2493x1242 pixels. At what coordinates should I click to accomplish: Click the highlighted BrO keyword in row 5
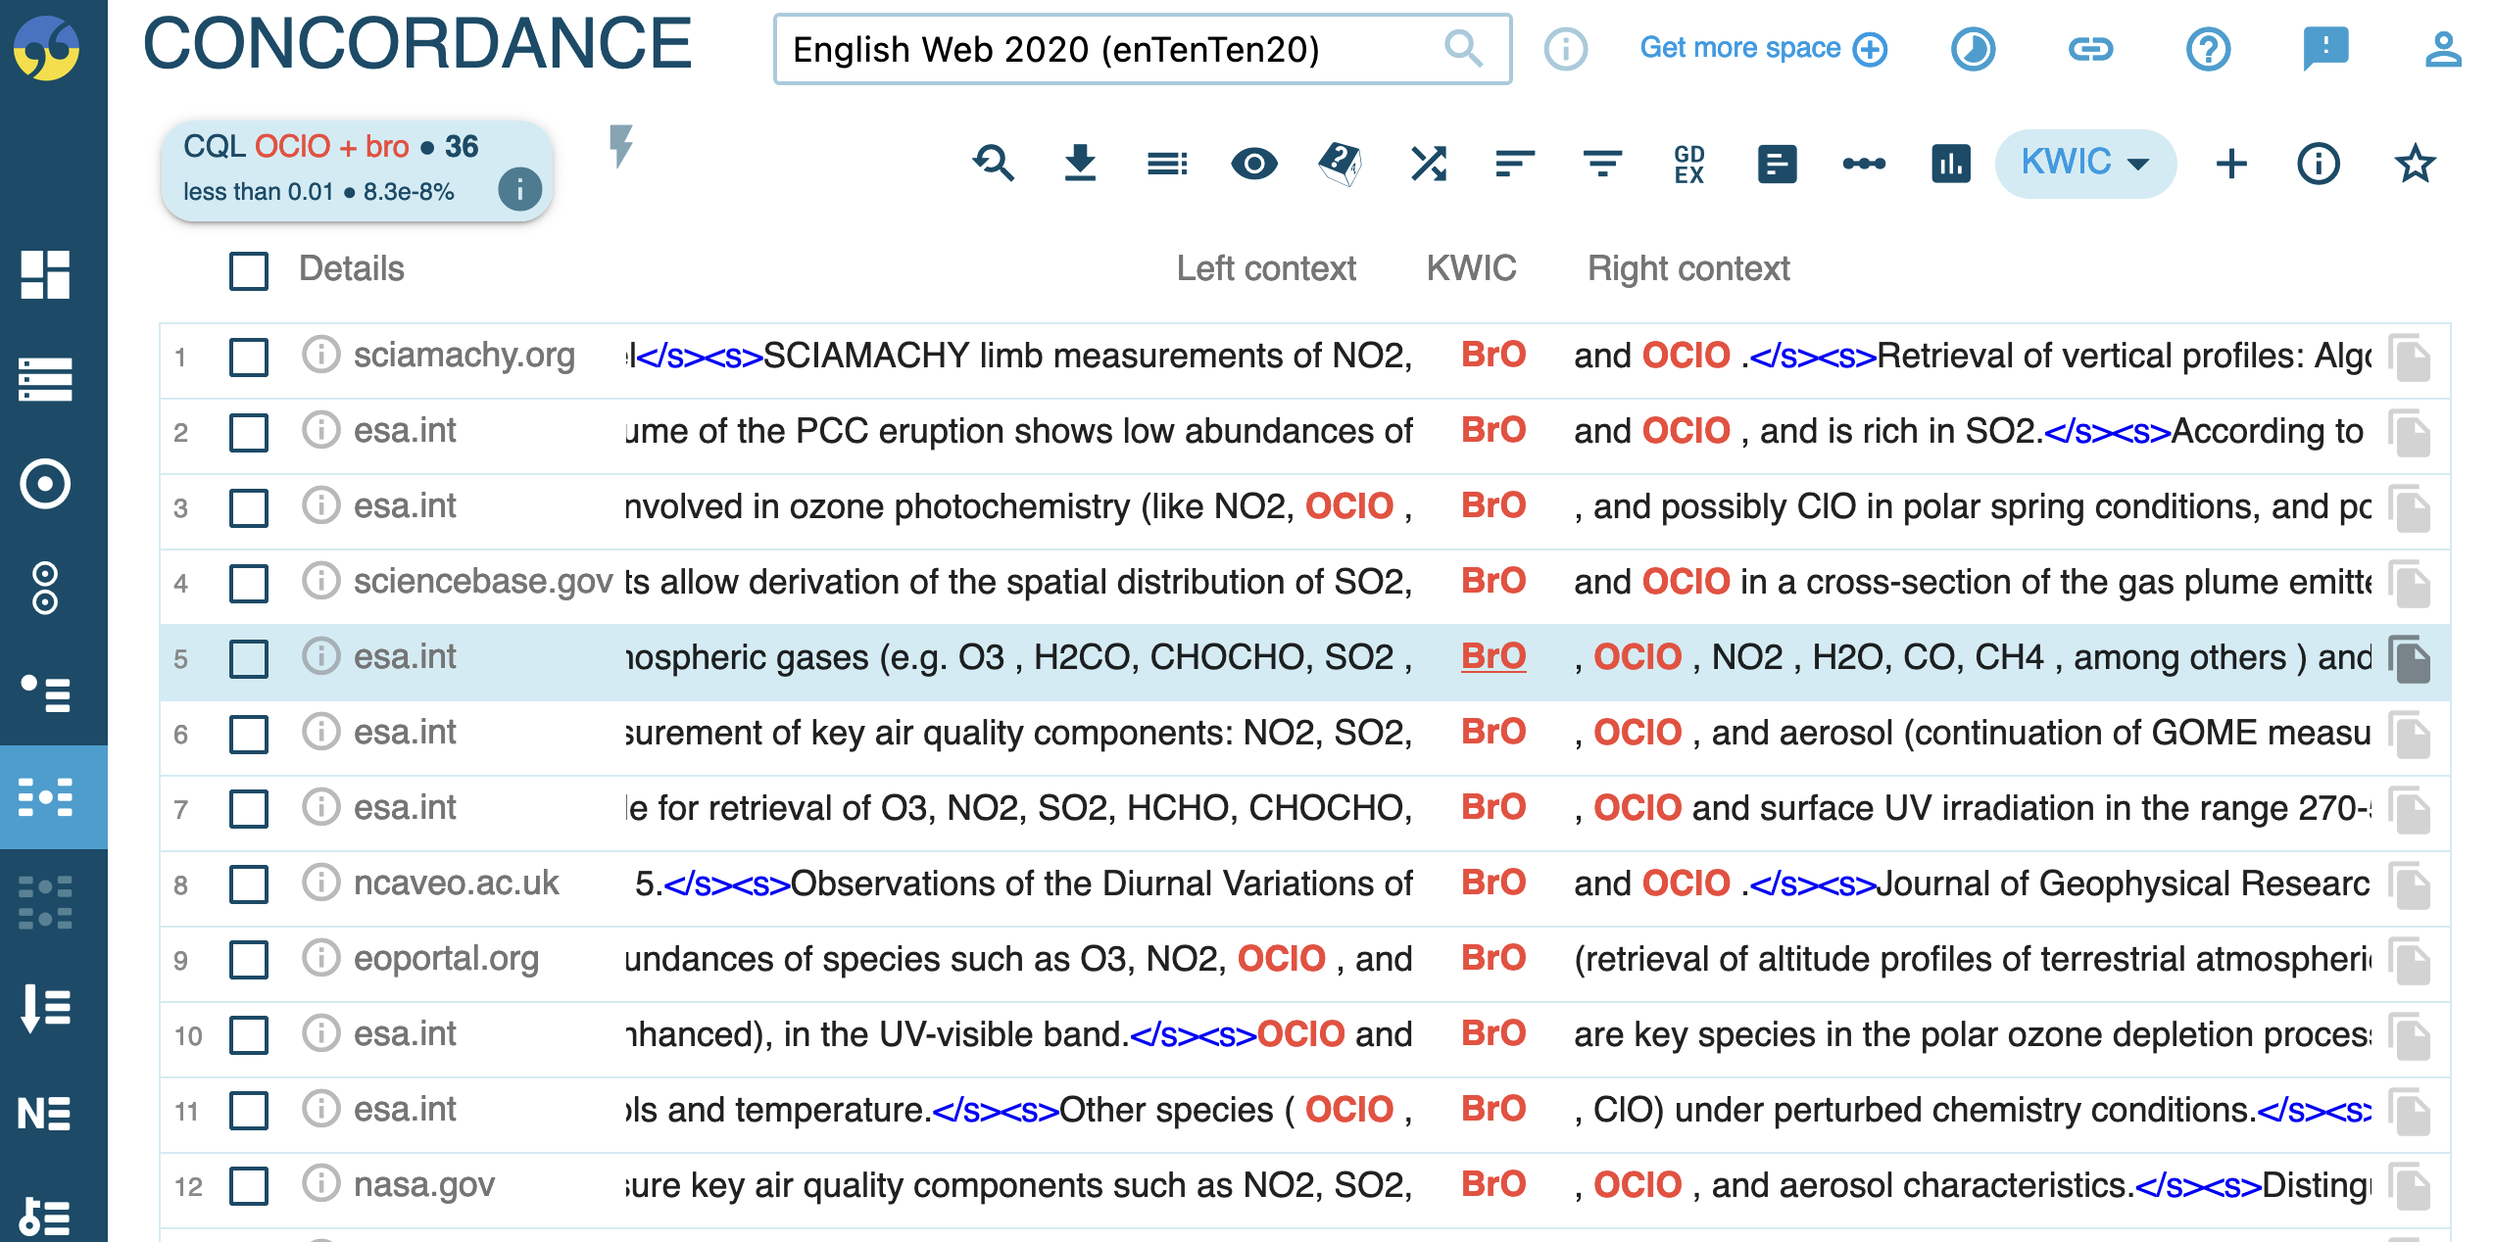click(1492, 656)
